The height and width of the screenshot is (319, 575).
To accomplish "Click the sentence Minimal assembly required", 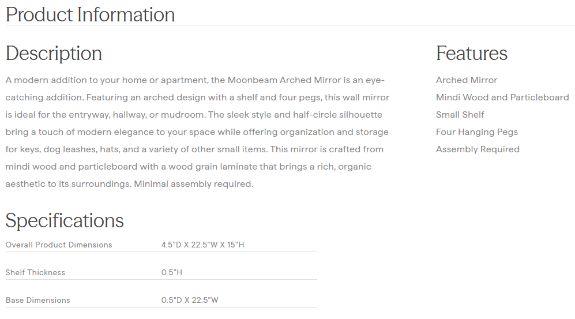I will tap(193, 184).
